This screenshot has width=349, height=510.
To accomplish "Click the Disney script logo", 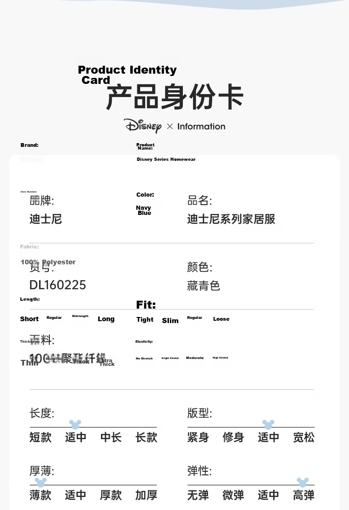I will tap(142, 126).
